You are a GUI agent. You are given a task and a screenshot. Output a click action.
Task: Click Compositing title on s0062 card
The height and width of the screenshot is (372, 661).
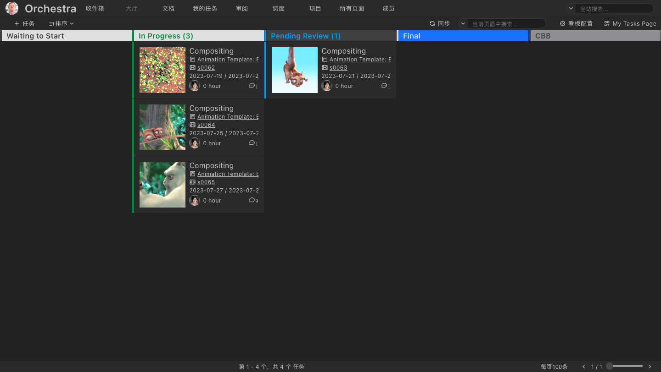tap(212, 51)
